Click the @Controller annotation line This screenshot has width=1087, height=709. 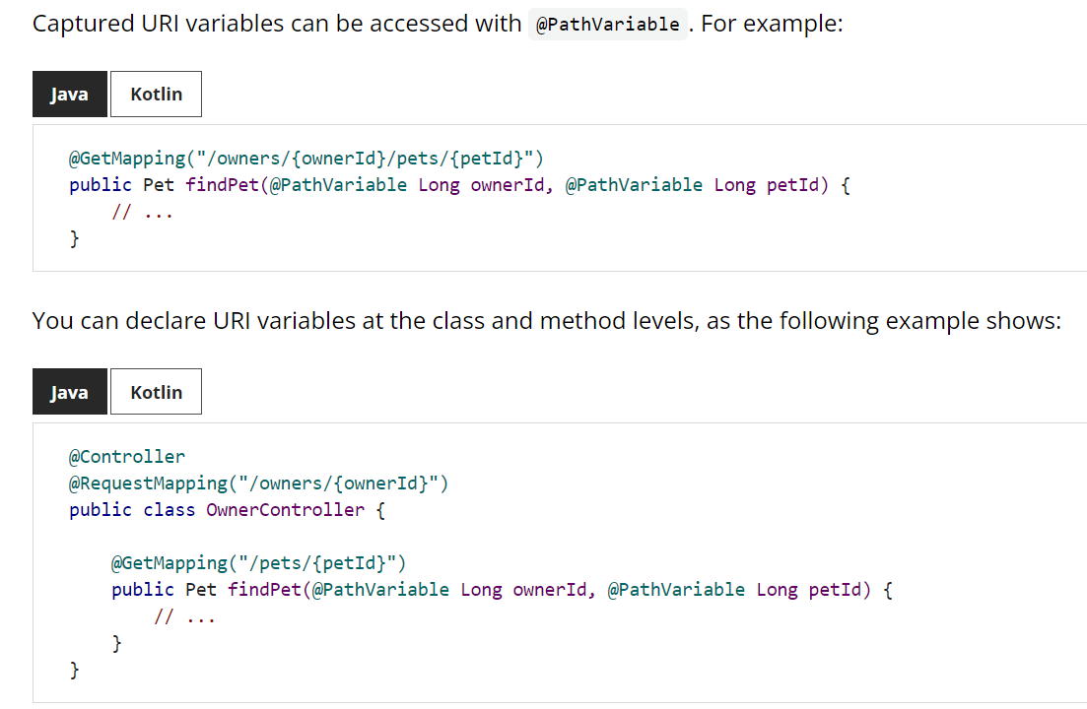coord(126,457)
